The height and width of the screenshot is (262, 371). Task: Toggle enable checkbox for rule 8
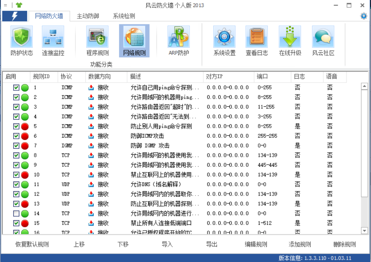pyautogui.click(x=16, y=155)
